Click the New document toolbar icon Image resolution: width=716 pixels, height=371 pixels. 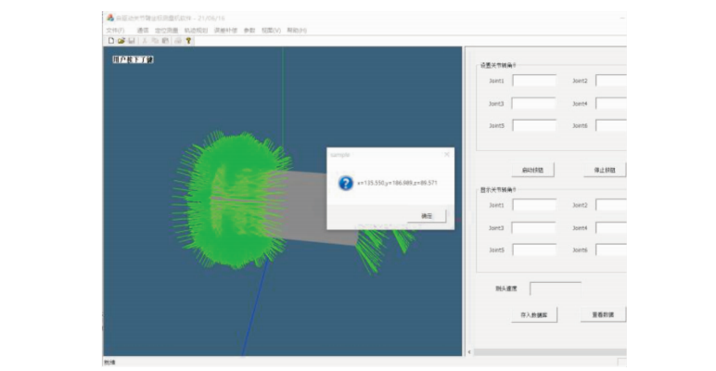[x=111, y=41]
